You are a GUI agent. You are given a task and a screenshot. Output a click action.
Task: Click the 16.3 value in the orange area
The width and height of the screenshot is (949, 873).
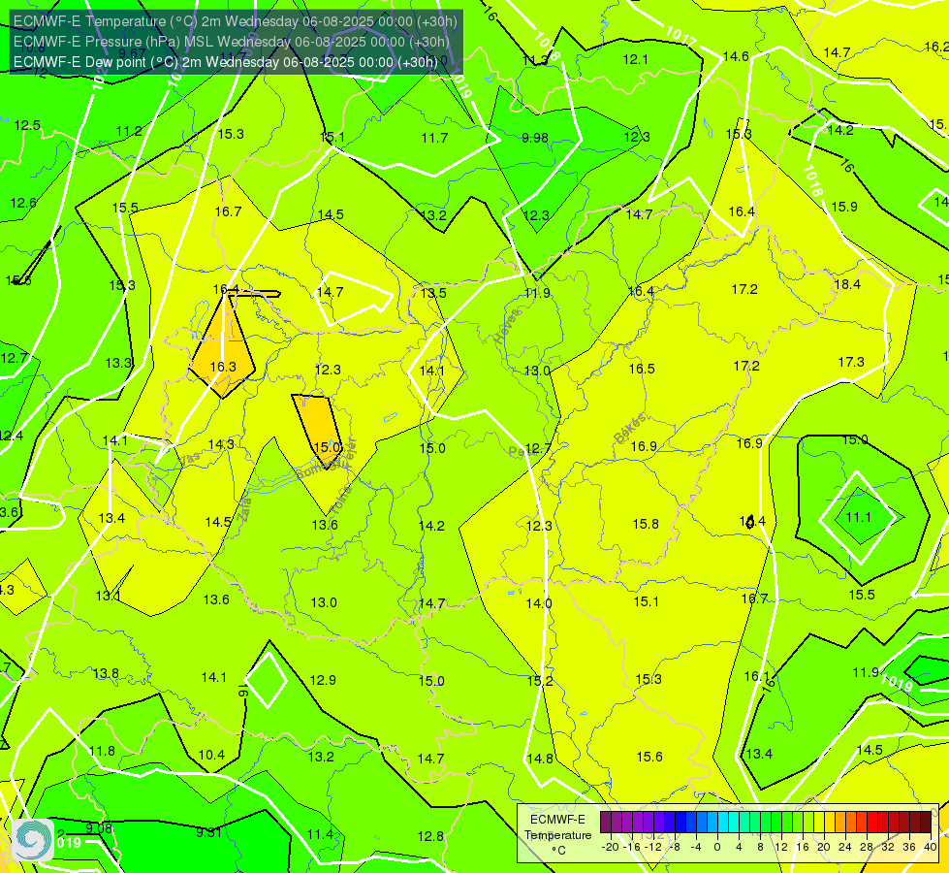click(223, 367)
